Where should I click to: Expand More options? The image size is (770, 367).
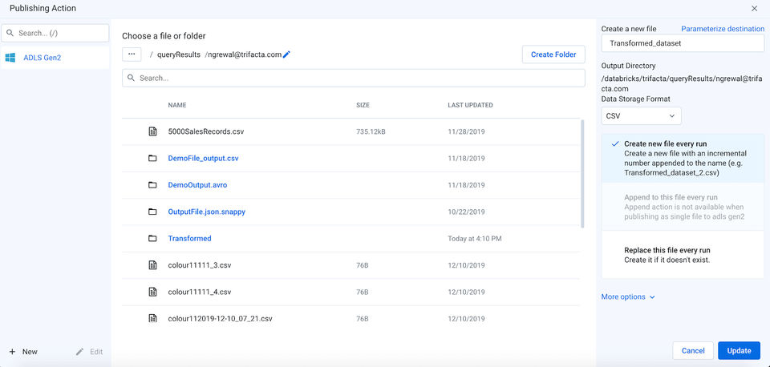pos(628,296)
